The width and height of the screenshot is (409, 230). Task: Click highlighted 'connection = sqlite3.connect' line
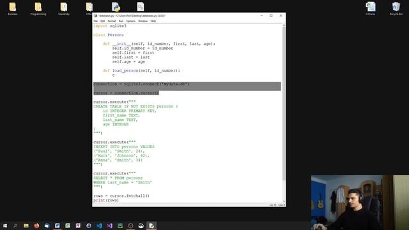pyautogui.click(x=141, y=84)
